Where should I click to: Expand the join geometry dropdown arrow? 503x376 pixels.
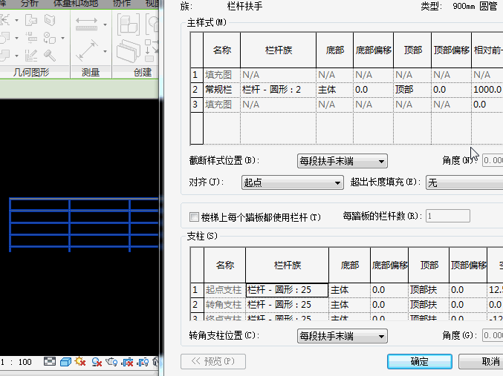[16, 56]
